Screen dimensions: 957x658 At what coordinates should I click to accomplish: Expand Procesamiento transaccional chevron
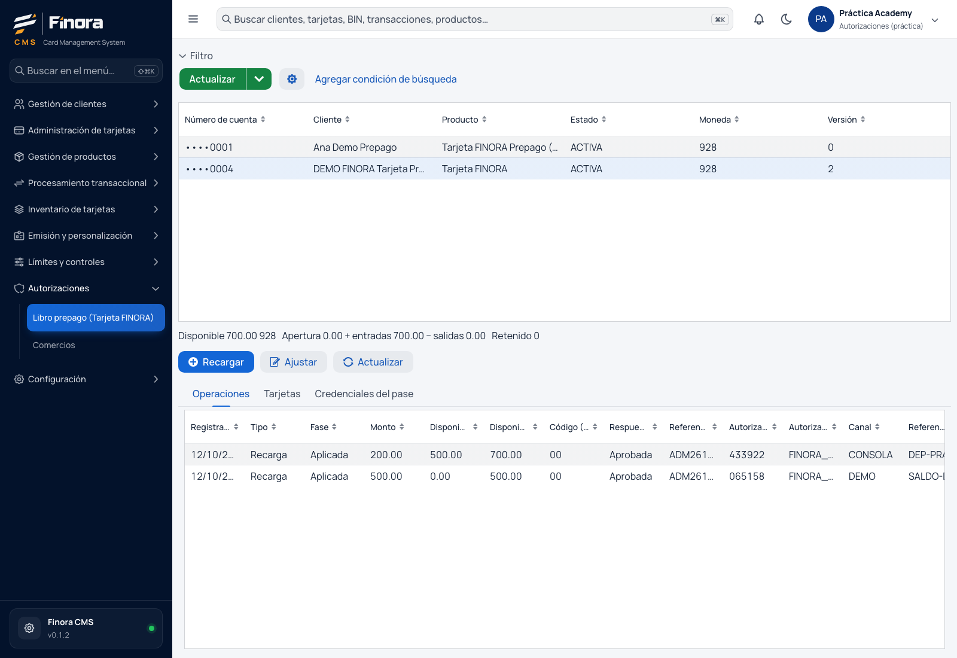click(x=156, y=183)
